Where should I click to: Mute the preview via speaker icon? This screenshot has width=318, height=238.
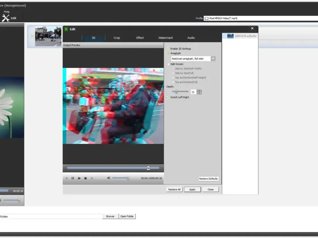[x=109, y=178]
